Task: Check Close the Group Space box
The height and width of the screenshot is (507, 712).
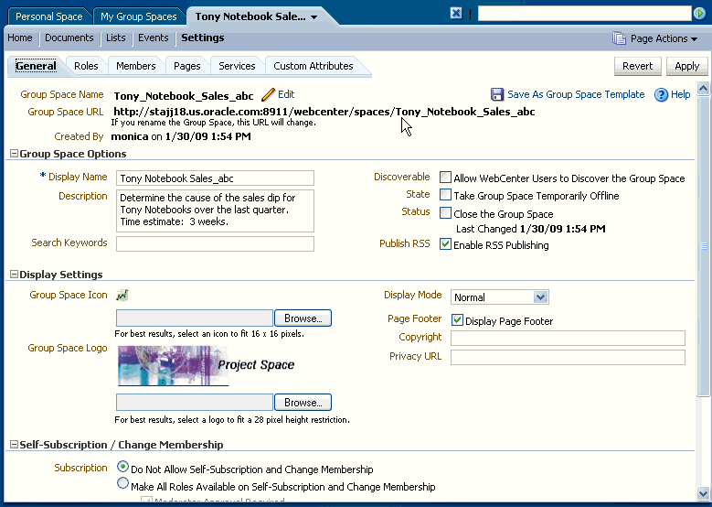Action: tap(445, 213)
